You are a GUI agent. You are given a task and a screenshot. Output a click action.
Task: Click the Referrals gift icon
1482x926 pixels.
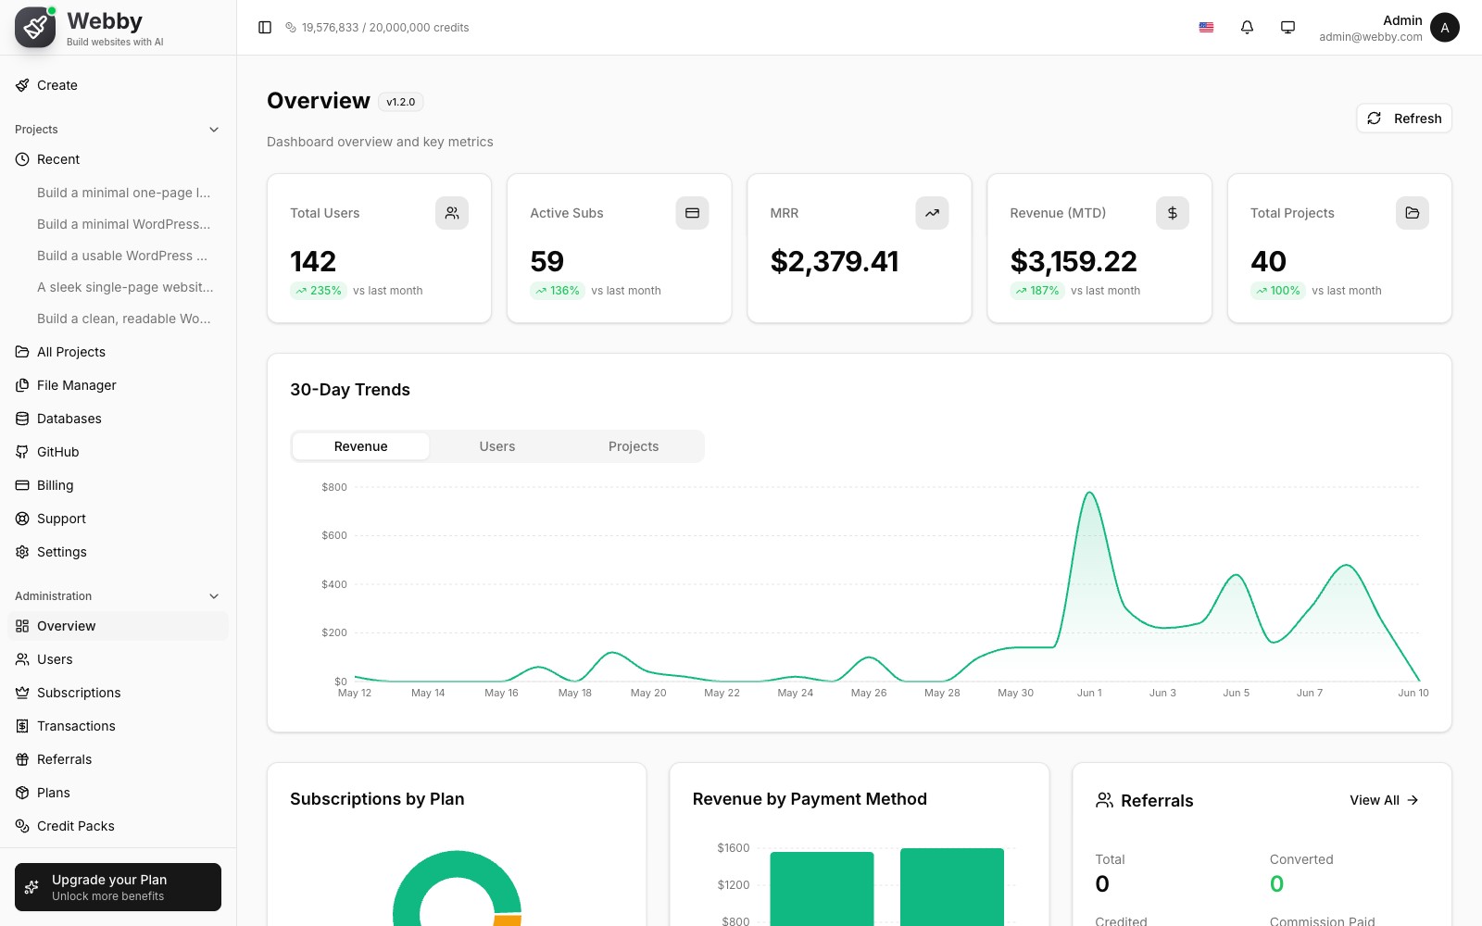[x=22, y=759]
